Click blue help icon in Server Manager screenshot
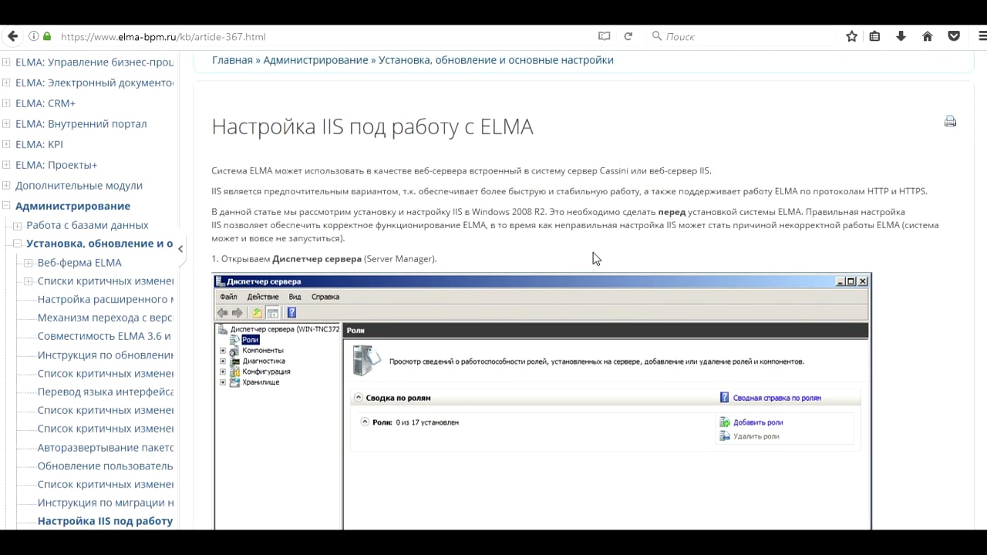Viewport: 987px width, 555px height. [x=291, y=312]
